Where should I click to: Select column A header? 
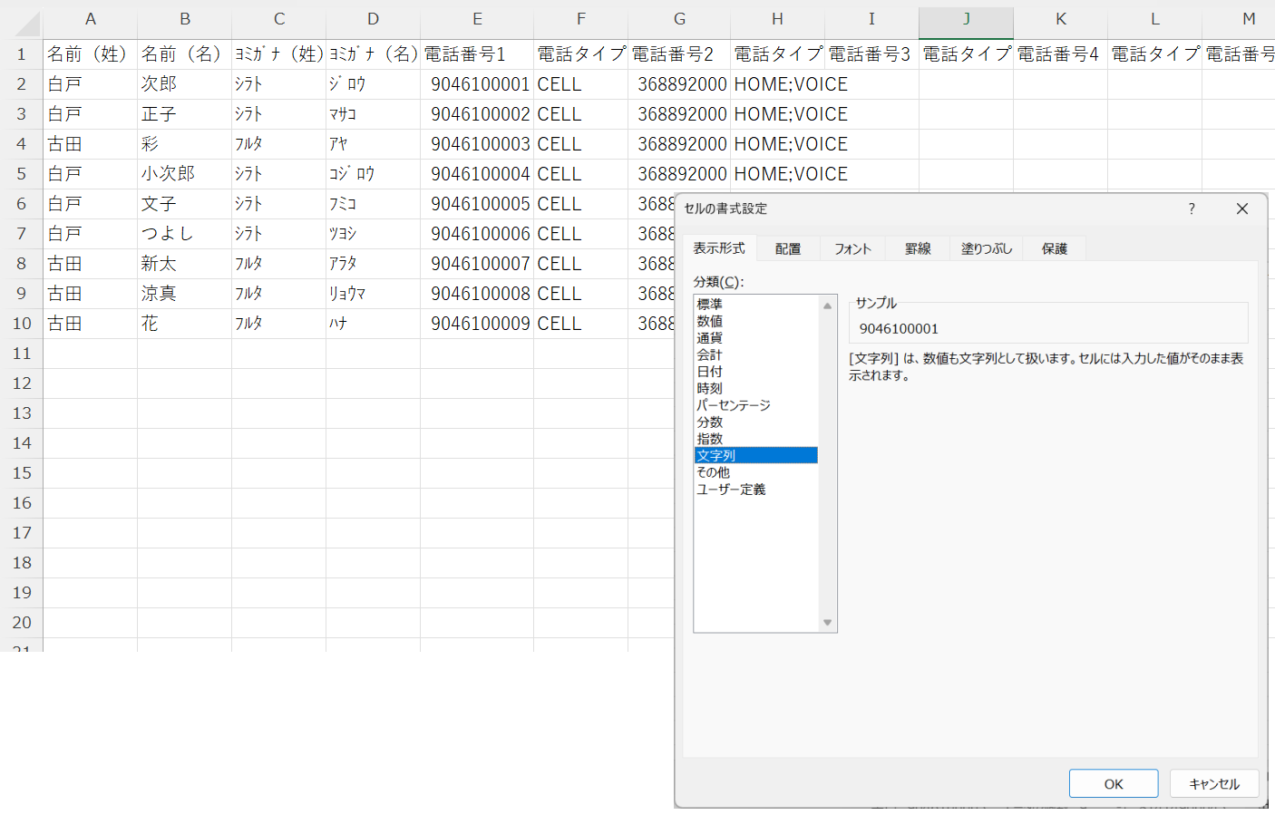point(91,19)
